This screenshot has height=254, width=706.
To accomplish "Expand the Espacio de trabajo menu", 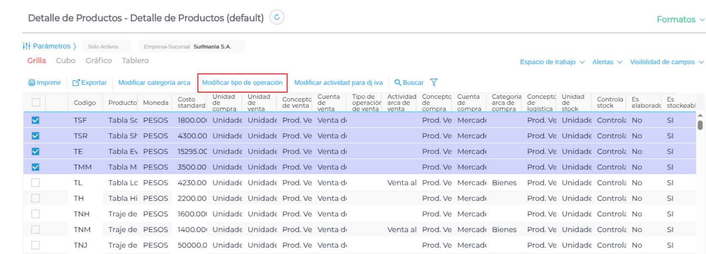I will click(552, 62).
